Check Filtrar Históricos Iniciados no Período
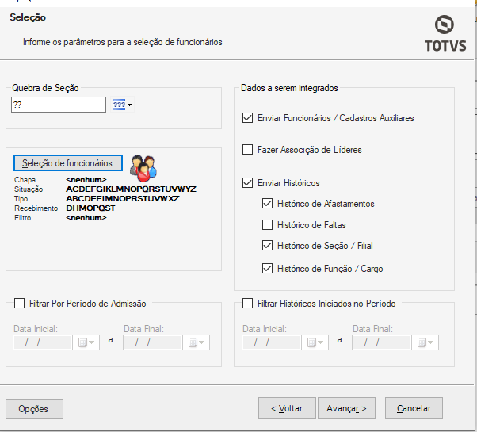Viewport: 477px width, 432px height. click(249, 303)
